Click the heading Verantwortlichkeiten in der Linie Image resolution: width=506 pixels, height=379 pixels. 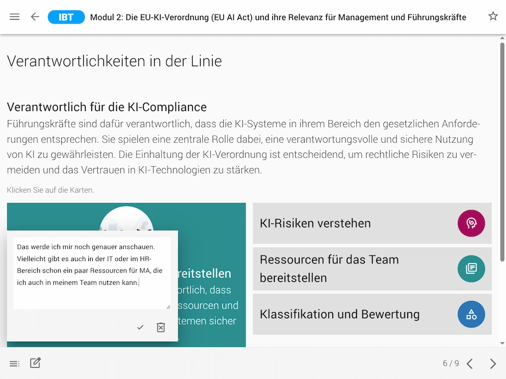pyautogui.click(x=114, y=61)
